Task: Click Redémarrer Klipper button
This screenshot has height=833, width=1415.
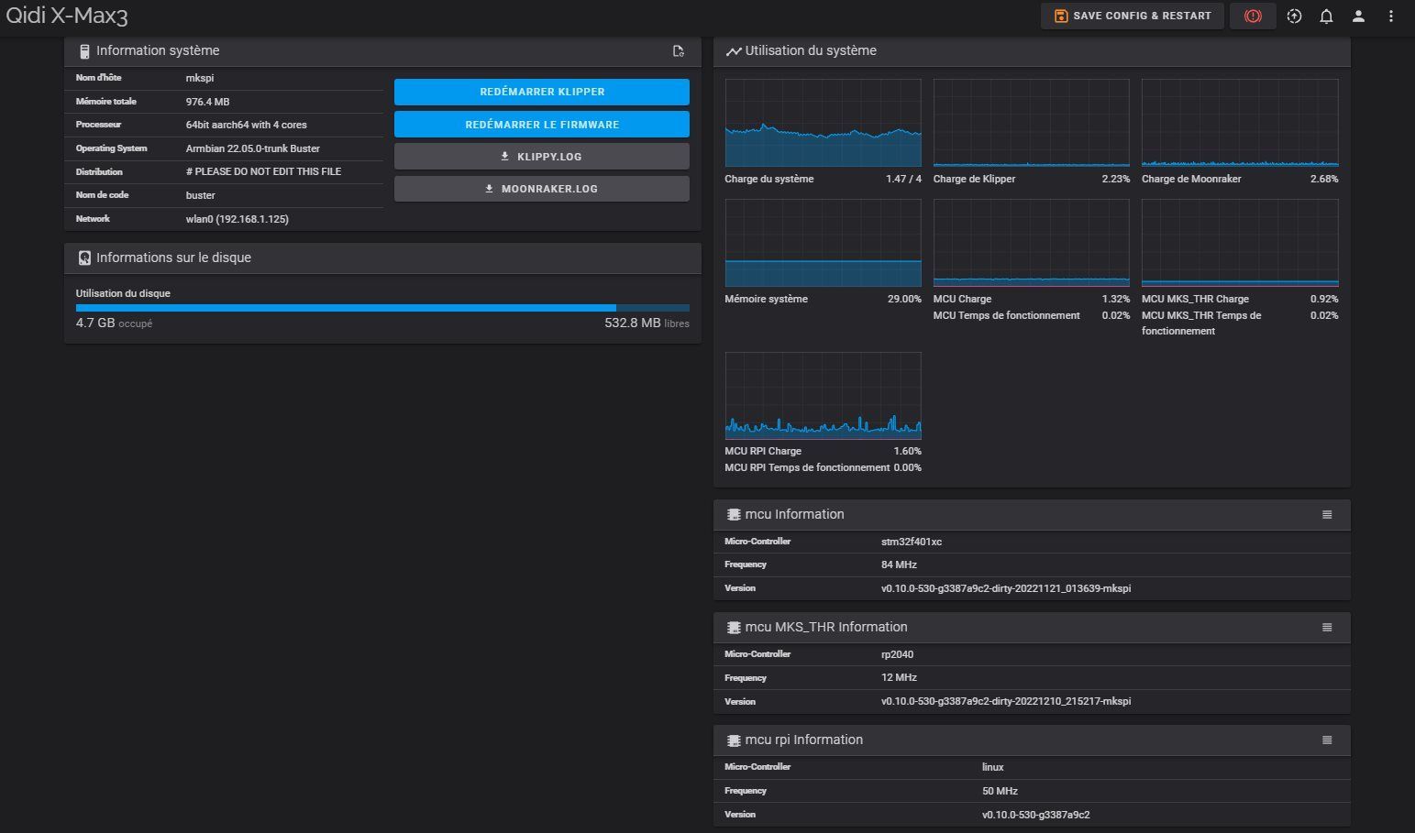Action: (x=541, y=92)
